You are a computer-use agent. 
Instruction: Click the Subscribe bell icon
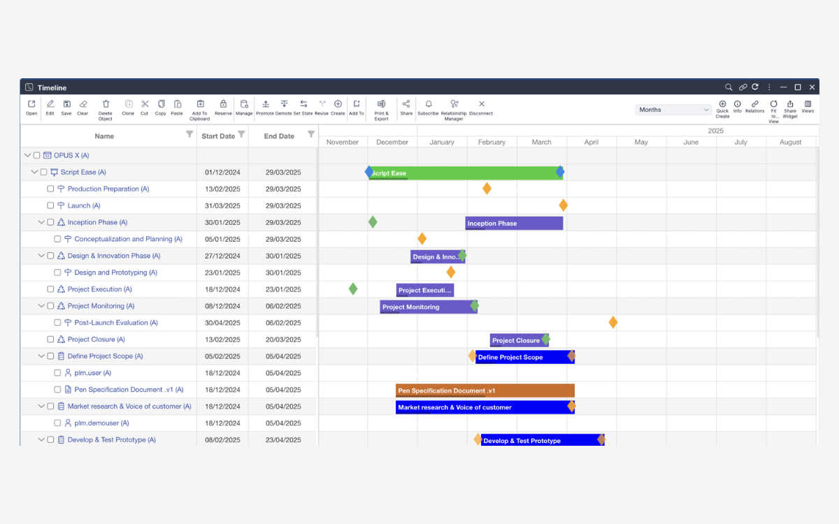coord(428,104)
